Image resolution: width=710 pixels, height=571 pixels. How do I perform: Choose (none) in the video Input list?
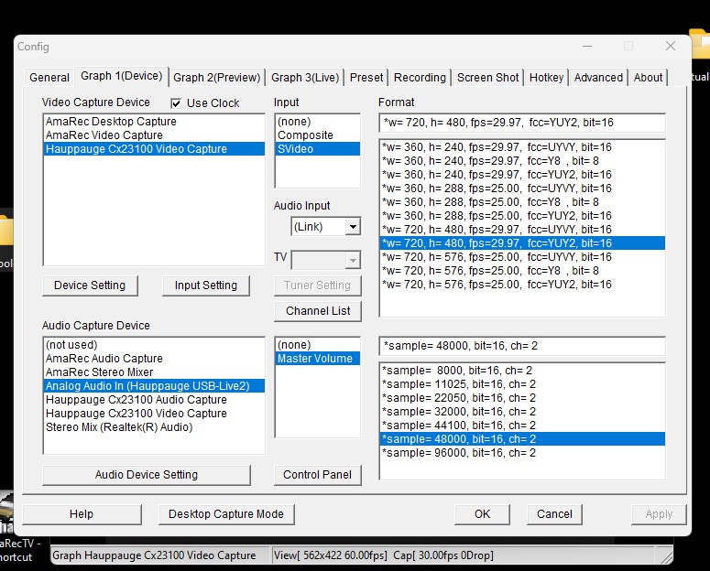317,122
